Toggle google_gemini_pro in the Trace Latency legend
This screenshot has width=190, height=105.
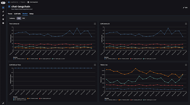45,59
